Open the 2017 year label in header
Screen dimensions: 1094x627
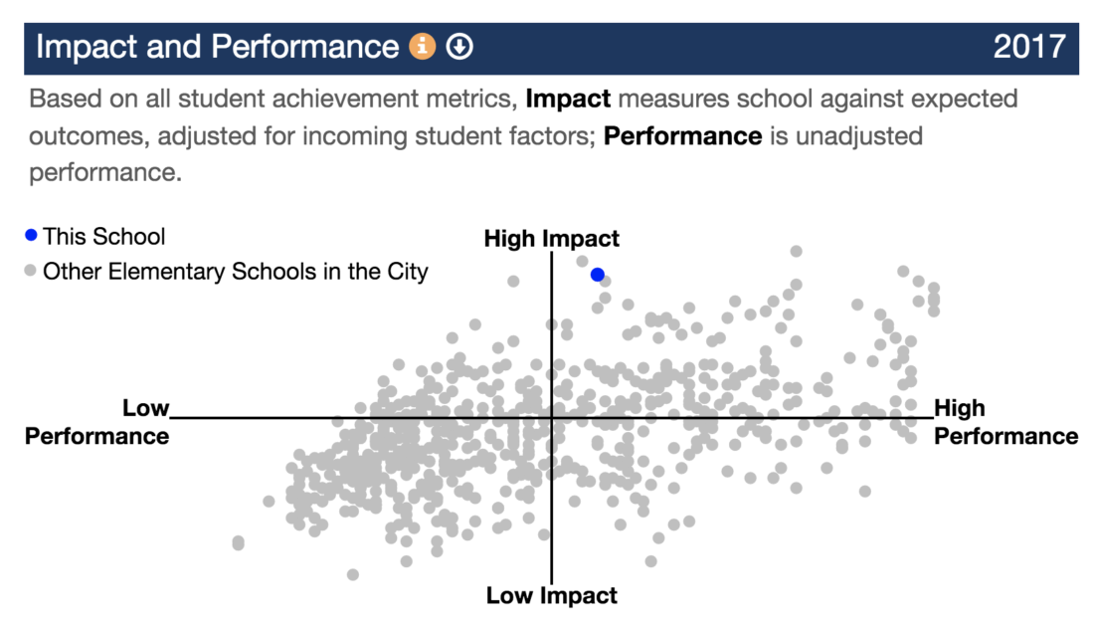1029,46
